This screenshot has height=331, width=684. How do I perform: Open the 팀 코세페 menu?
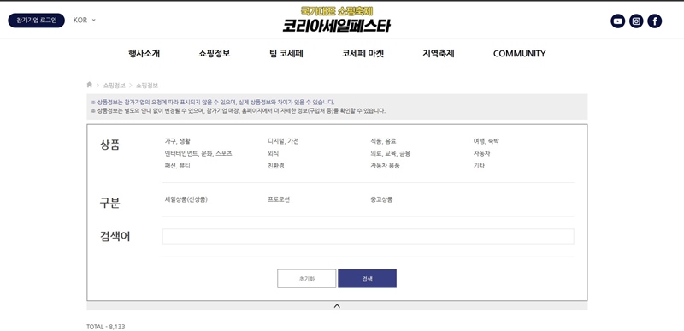coord(286,54)
